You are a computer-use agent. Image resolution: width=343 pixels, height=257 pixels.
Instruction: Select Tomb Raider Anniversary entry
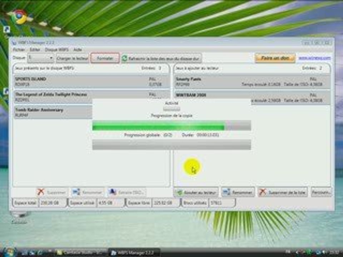[53, 112]
